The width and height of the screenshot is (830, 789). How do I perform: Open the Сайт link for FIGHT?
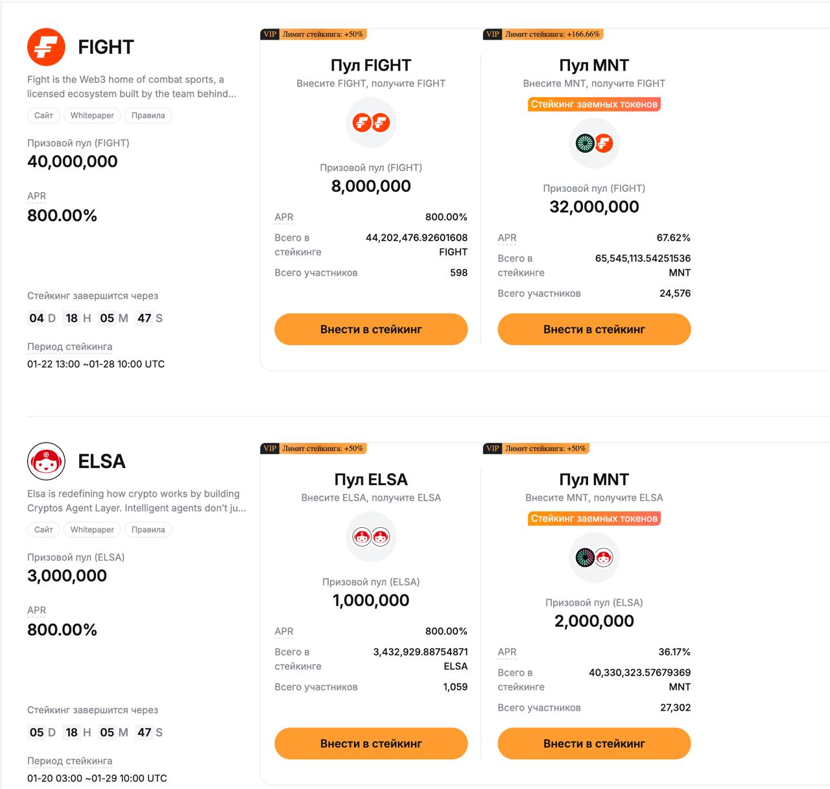pyautogui.click(x=43, y=115)
